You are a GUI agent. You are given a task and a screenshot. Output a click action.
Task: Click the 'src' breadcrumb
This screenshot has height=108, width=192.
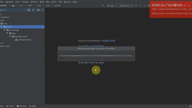(21, 5)
